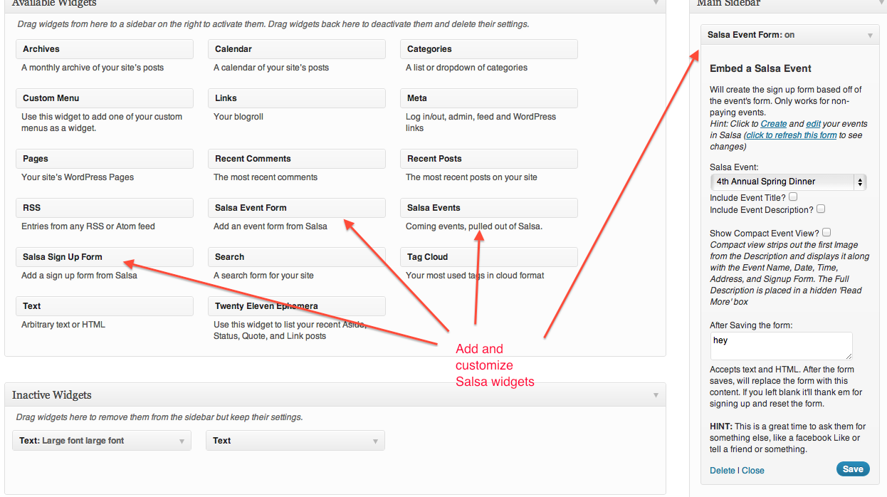This screenshot has height=497, width=887.
Task: Click the Save button
Action: pos(853,469)
